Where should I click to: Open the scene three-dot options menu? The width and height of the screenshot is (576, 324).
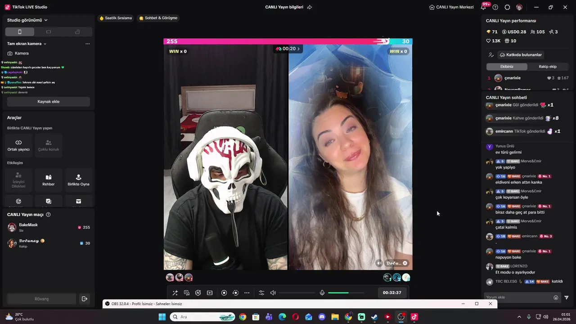(87, 44)
